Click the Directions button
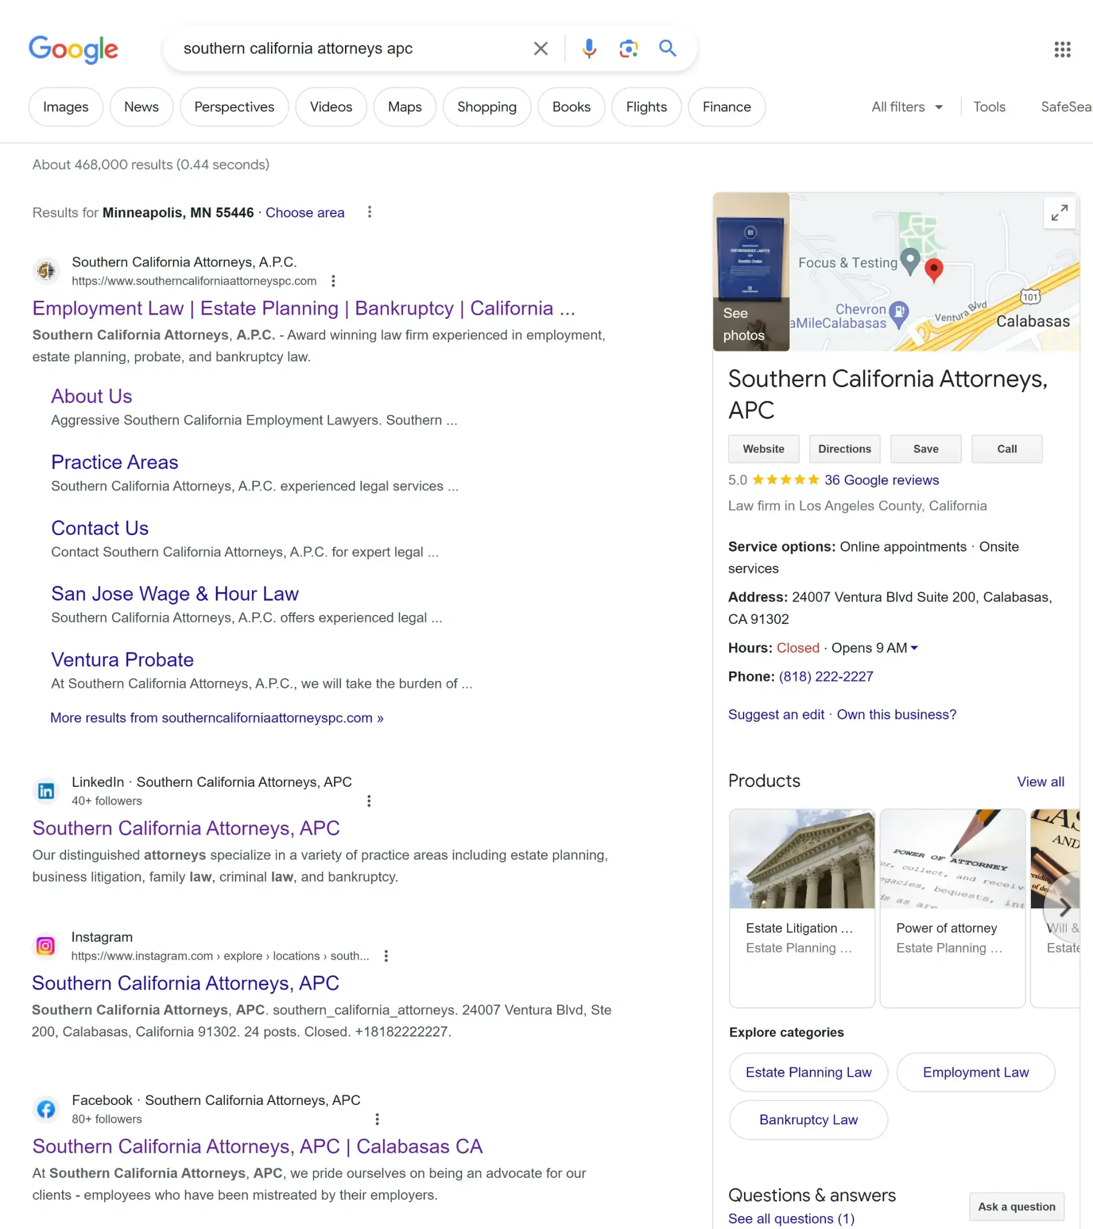This screenshot has width=1093, height=1229. [845, 449]
